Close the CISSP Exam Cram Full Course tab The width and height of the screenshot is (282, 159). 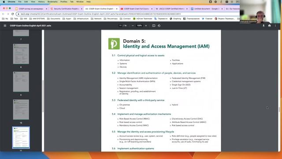[152, 9]
